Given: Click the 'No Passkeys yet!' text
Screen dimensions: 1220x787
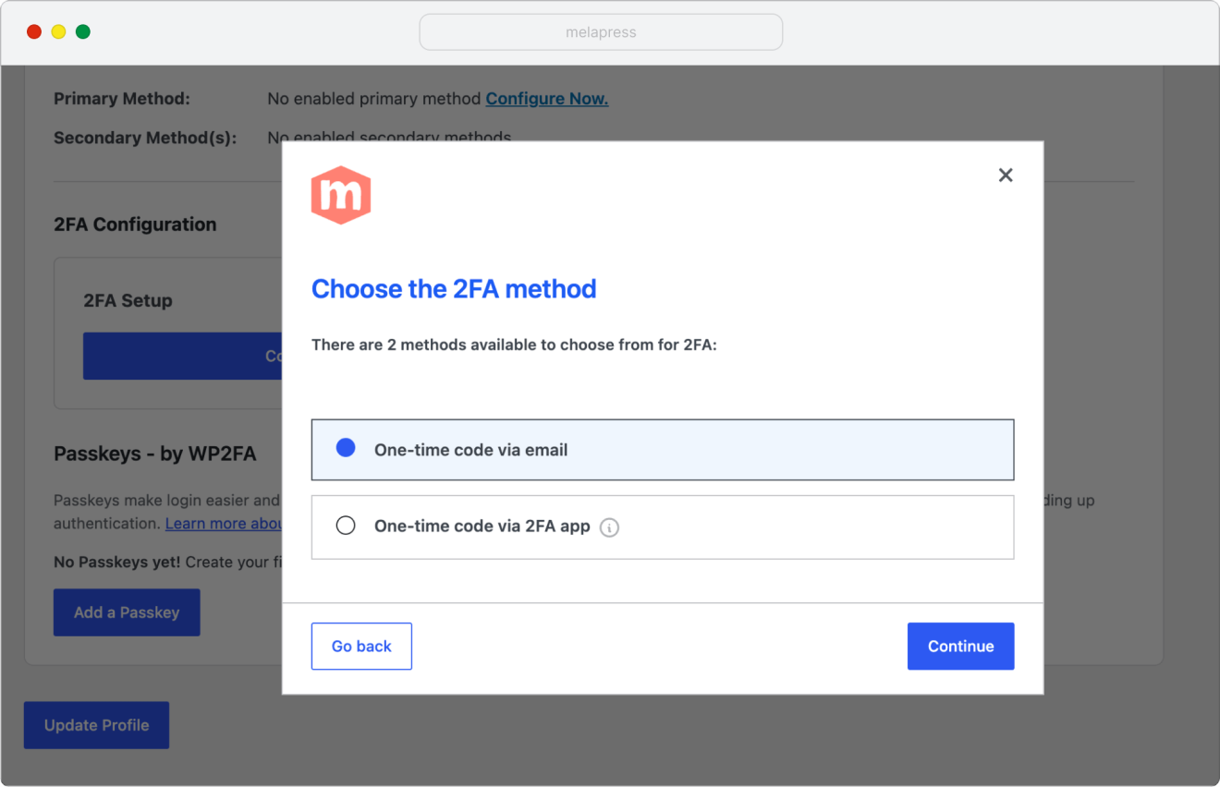Looking at the screenshot, I should [x=117, y=563].
